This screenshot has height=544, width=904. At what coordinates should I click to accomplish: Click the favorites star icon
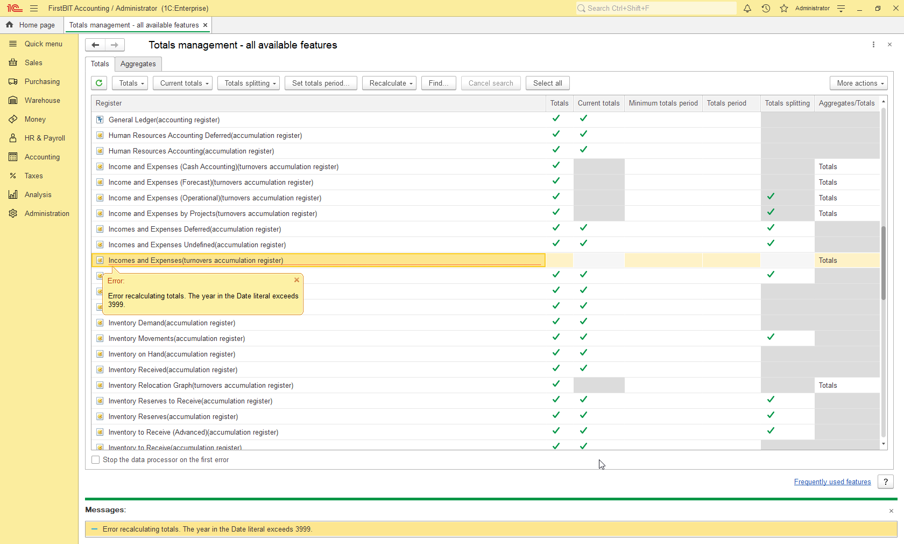click(784, 8)
